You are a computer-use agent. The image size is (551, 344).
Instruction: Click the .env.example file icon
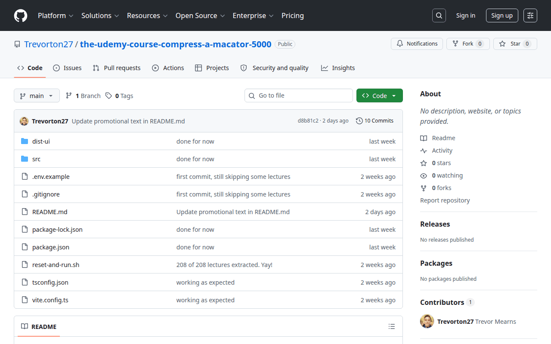[25, 176]
